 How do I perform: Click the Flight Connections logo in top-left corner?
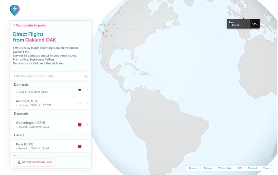15,10
